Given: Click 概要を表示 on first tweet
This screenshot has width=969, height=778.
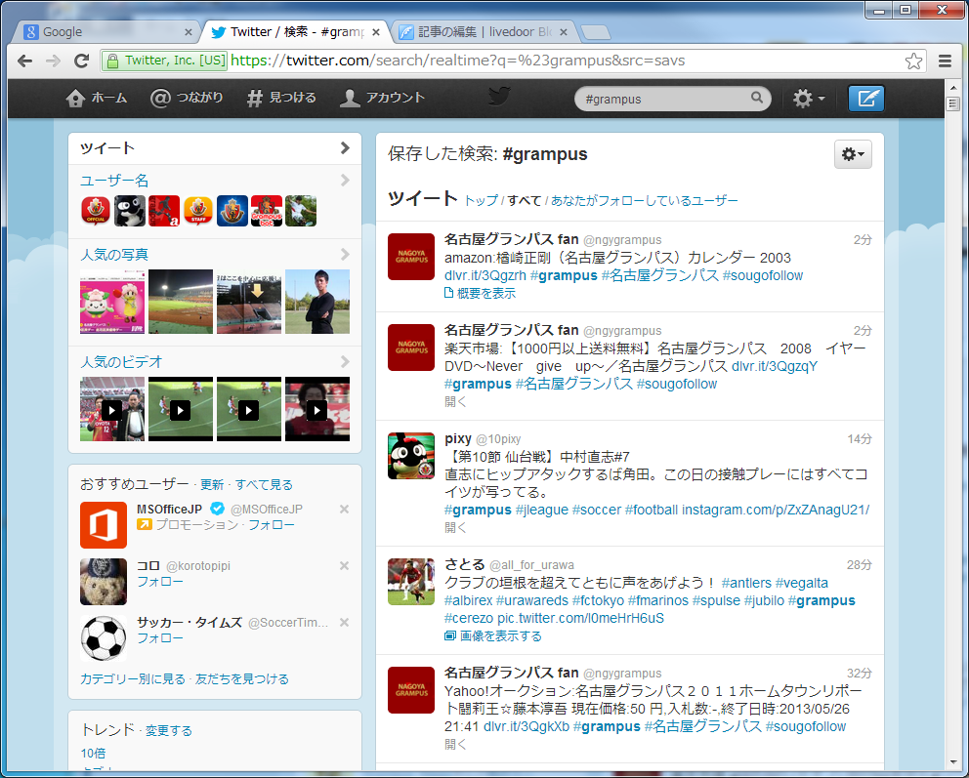Looking at the screenshot, I should (x=481, y=293).
